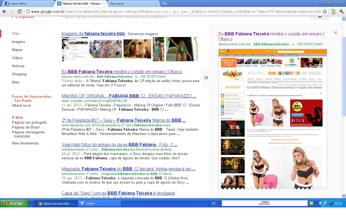Open the narrow couple image thumbnail
Screen dimensions: 346x216
point(158,49)
